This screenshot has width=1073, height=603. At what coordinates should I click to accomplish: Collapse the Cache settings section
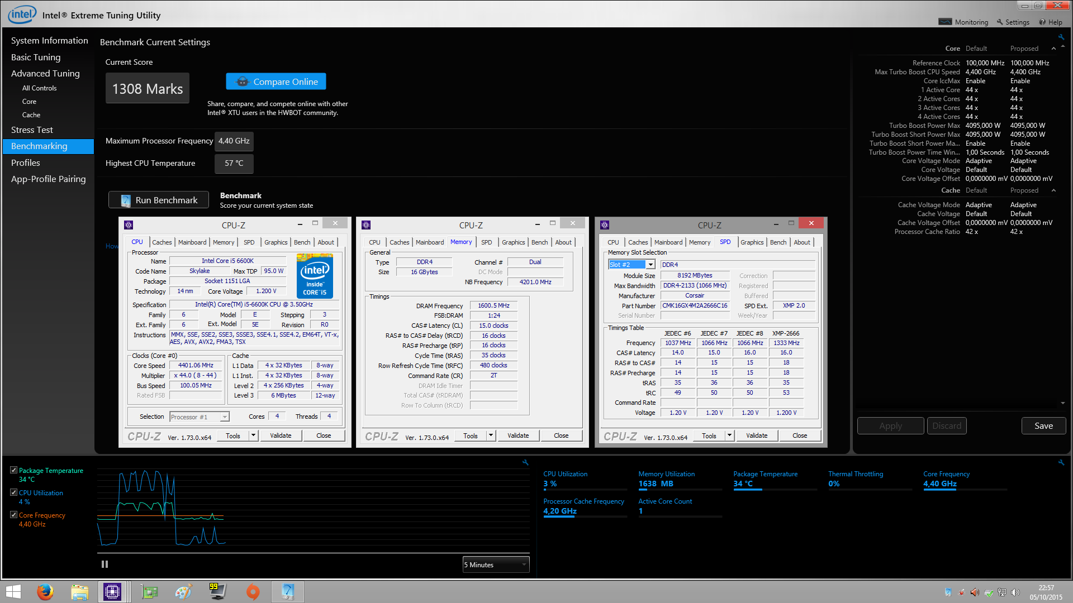(x=1053, y=190)
